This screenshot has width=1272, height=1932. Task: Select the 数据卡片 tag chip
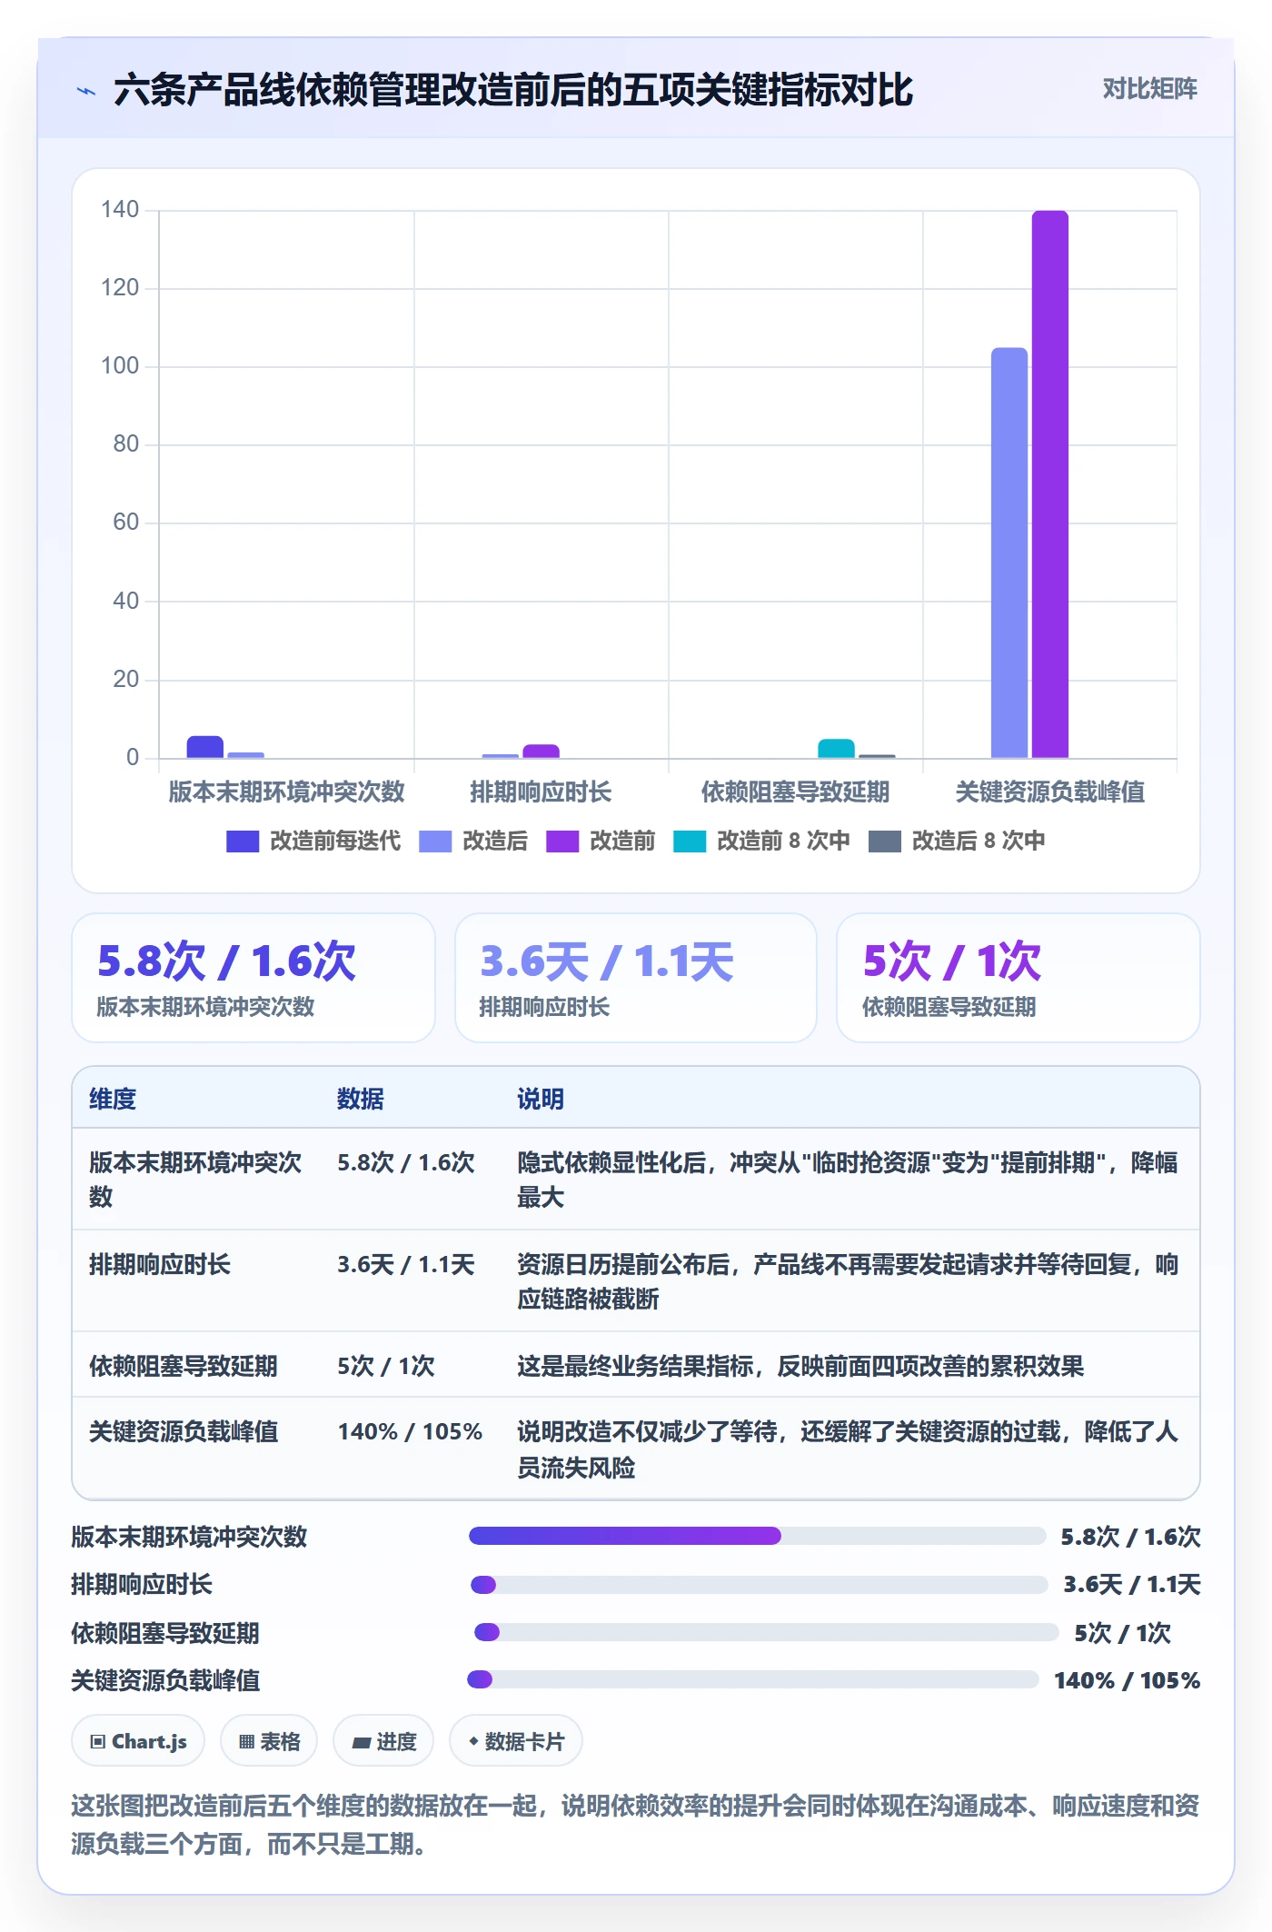(x=516, y=1741)
